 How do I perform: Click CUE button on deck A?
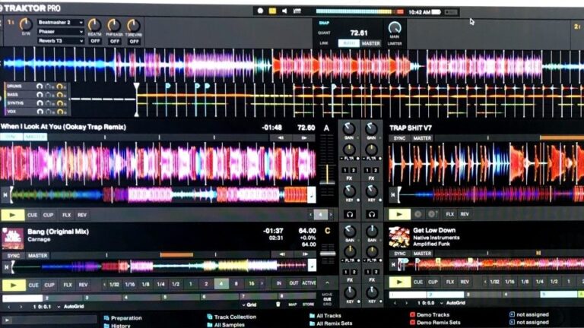pyautogui.click(x=33, y=215)
